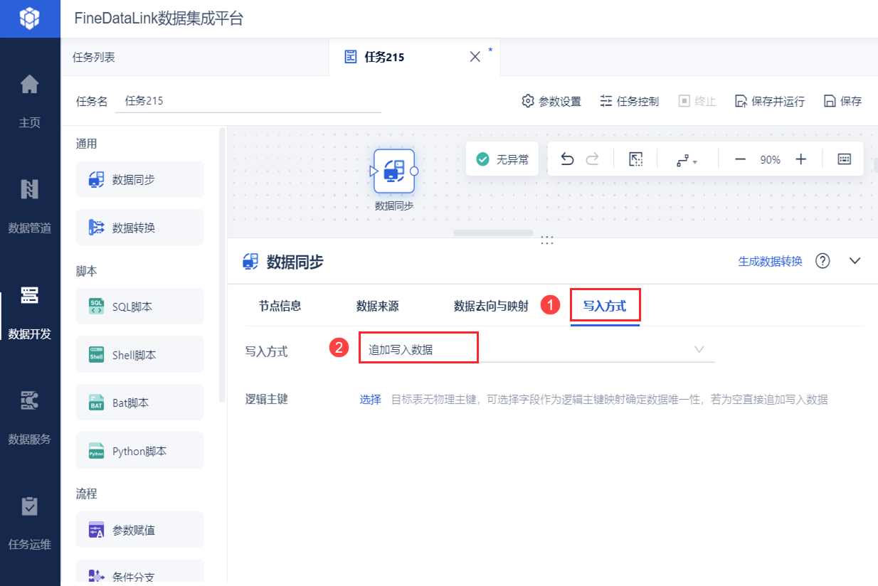878x586 pixels.
Task: Select the 数据同步 node in the palette
Action: tap(140, 179)
